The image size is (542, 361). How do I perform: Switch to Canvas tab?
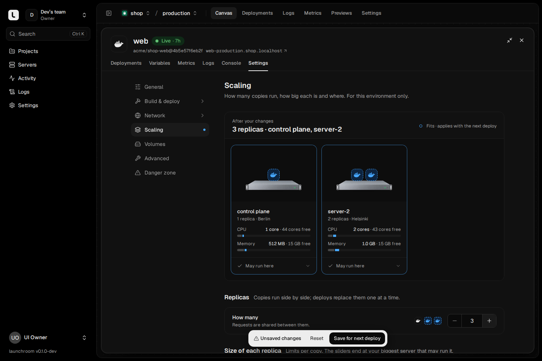[x=224, y=13]
